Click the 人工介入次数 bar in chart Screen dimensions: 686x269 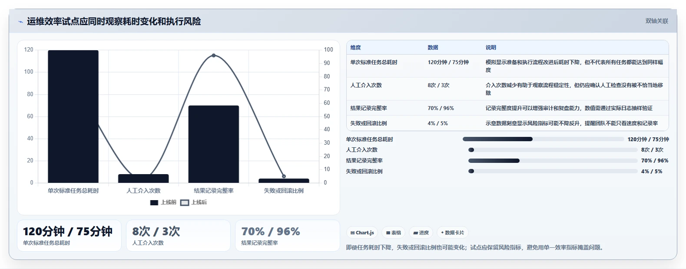click(x=143, y=178)
